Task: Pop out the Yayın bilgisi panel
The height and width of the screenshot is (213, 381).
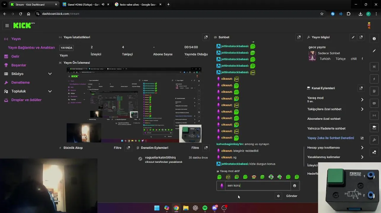Action: [361, 37]
